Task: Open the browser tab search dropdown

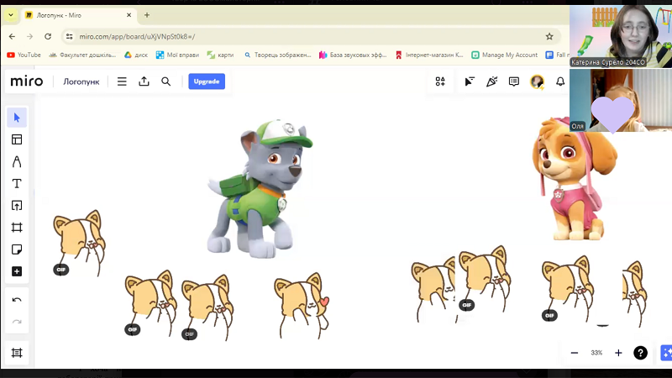Action: click(x=11, y=15)
